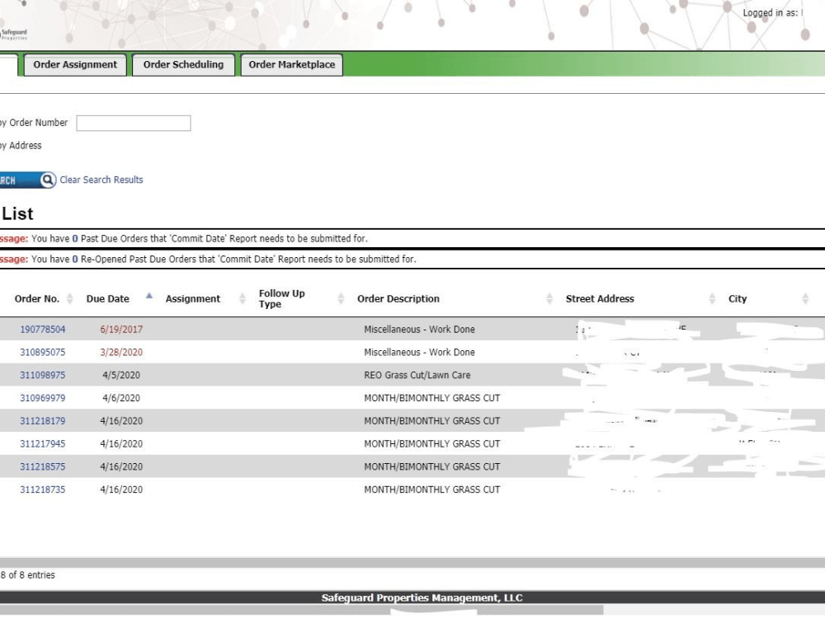Clear Search Results
Screen dimensions: 825x618
101,180
